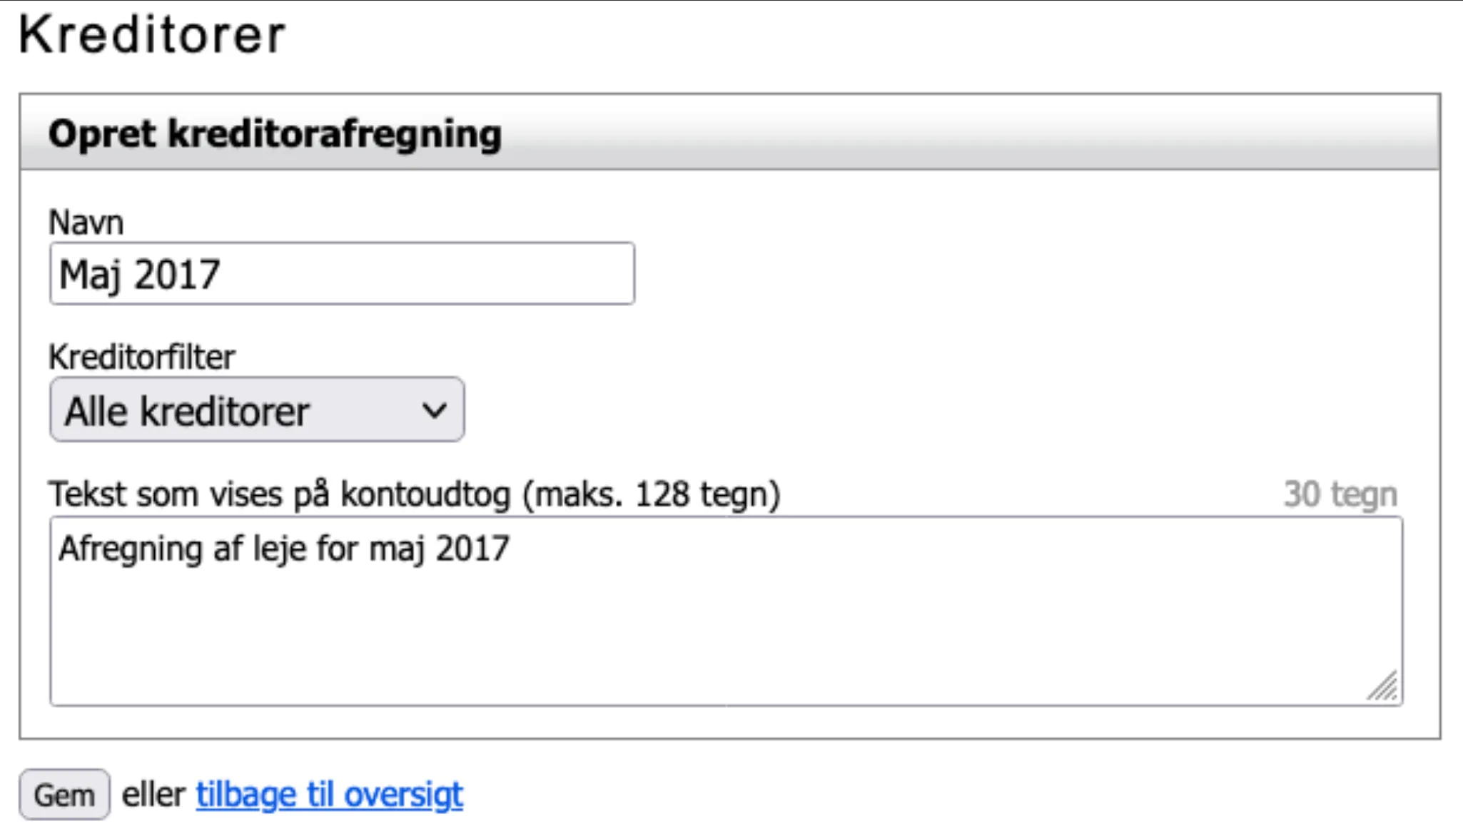Click the chevron on 'Alle kreditorer' selector
This screenshot has width=1463, height=829.
pos(433,410)
